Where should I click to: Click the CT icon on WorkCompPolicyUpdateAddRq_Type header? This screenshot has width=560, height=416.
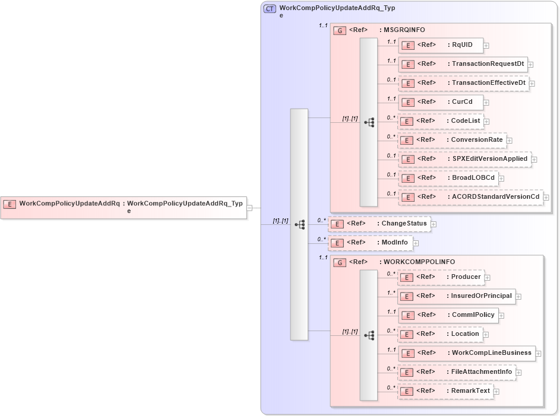click(268, 8)
